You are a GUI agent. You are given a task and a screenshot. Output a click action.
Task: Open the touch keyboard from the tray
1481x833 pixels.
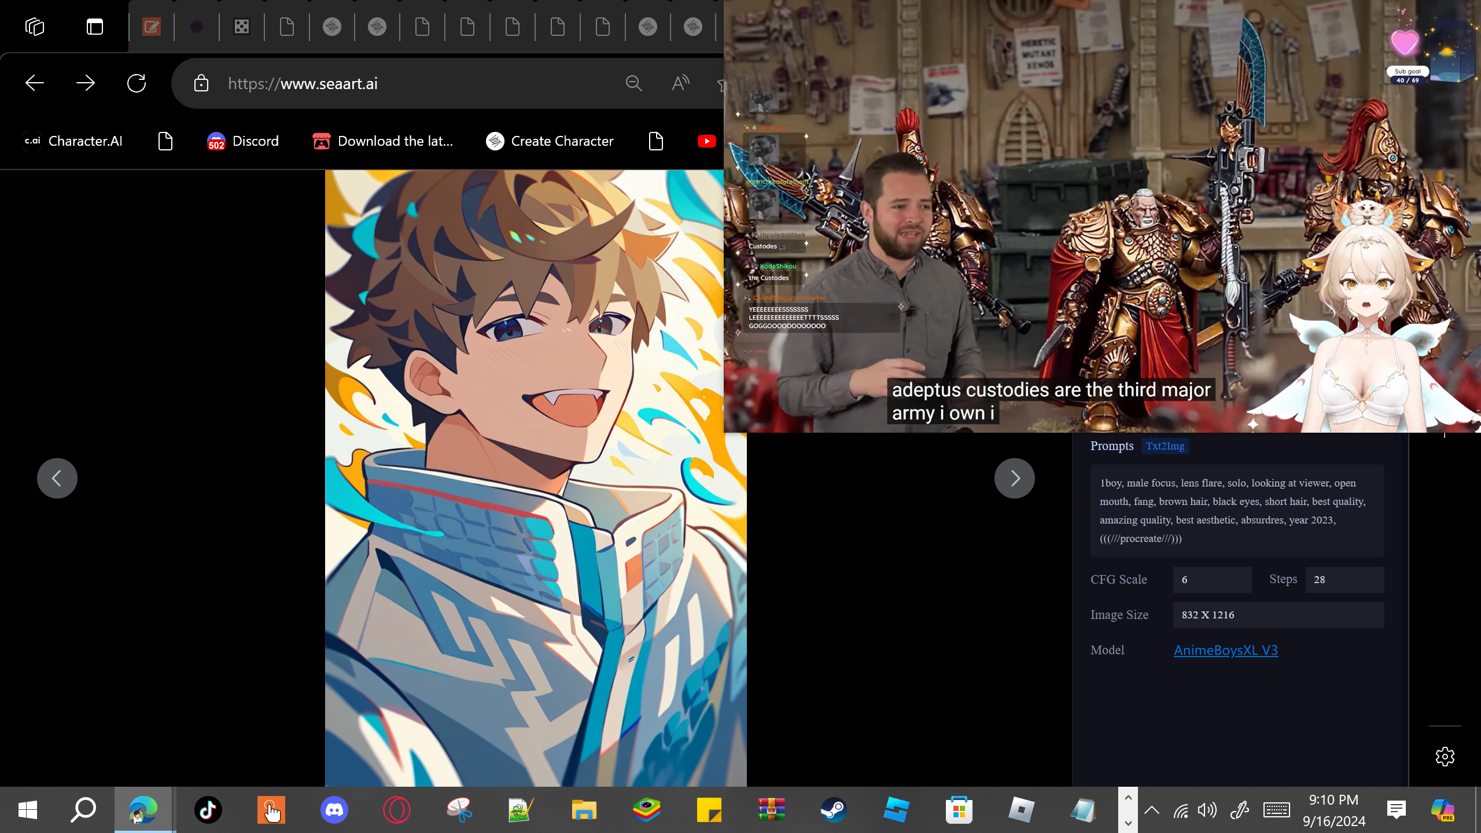[1276, 810]
